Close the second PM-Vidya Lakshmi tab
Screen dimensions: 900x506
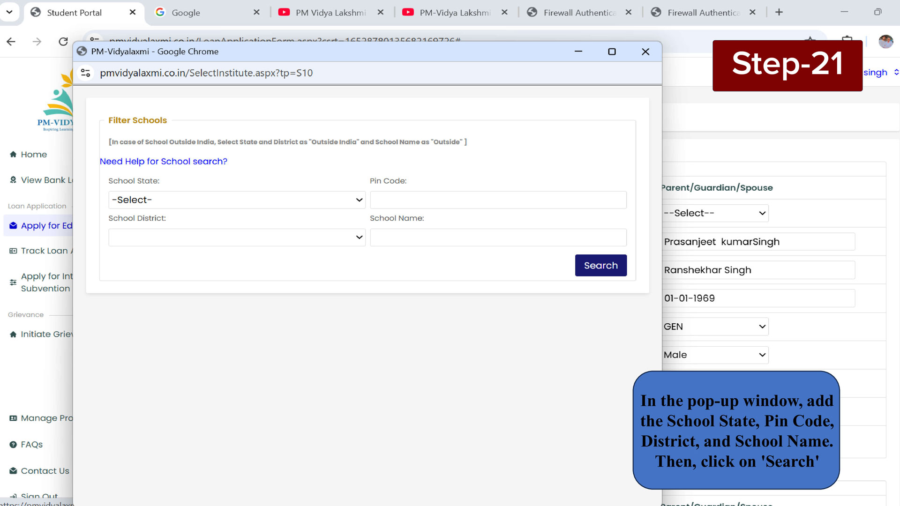504,12
